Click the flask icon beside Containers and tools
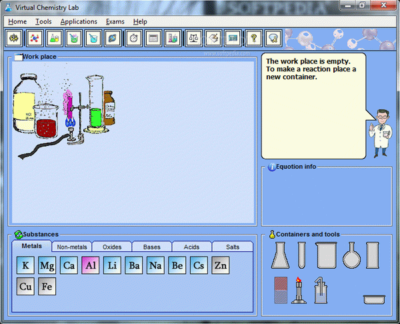This screenshot has width=400, height=324. (272, 235)
